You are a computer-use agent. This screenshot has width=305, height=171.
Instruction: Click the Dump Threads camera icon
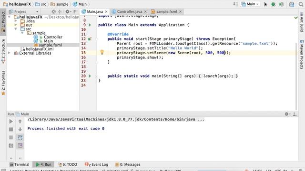click(11, 145)
